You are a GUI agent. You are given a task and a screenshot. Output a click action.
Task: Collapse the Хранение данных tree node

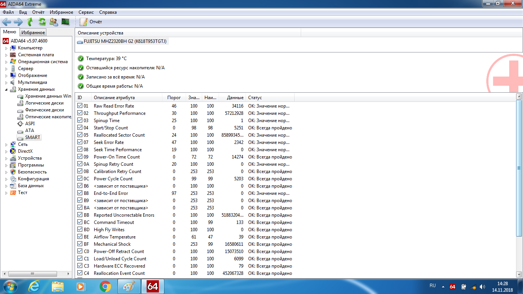(6, 90)
